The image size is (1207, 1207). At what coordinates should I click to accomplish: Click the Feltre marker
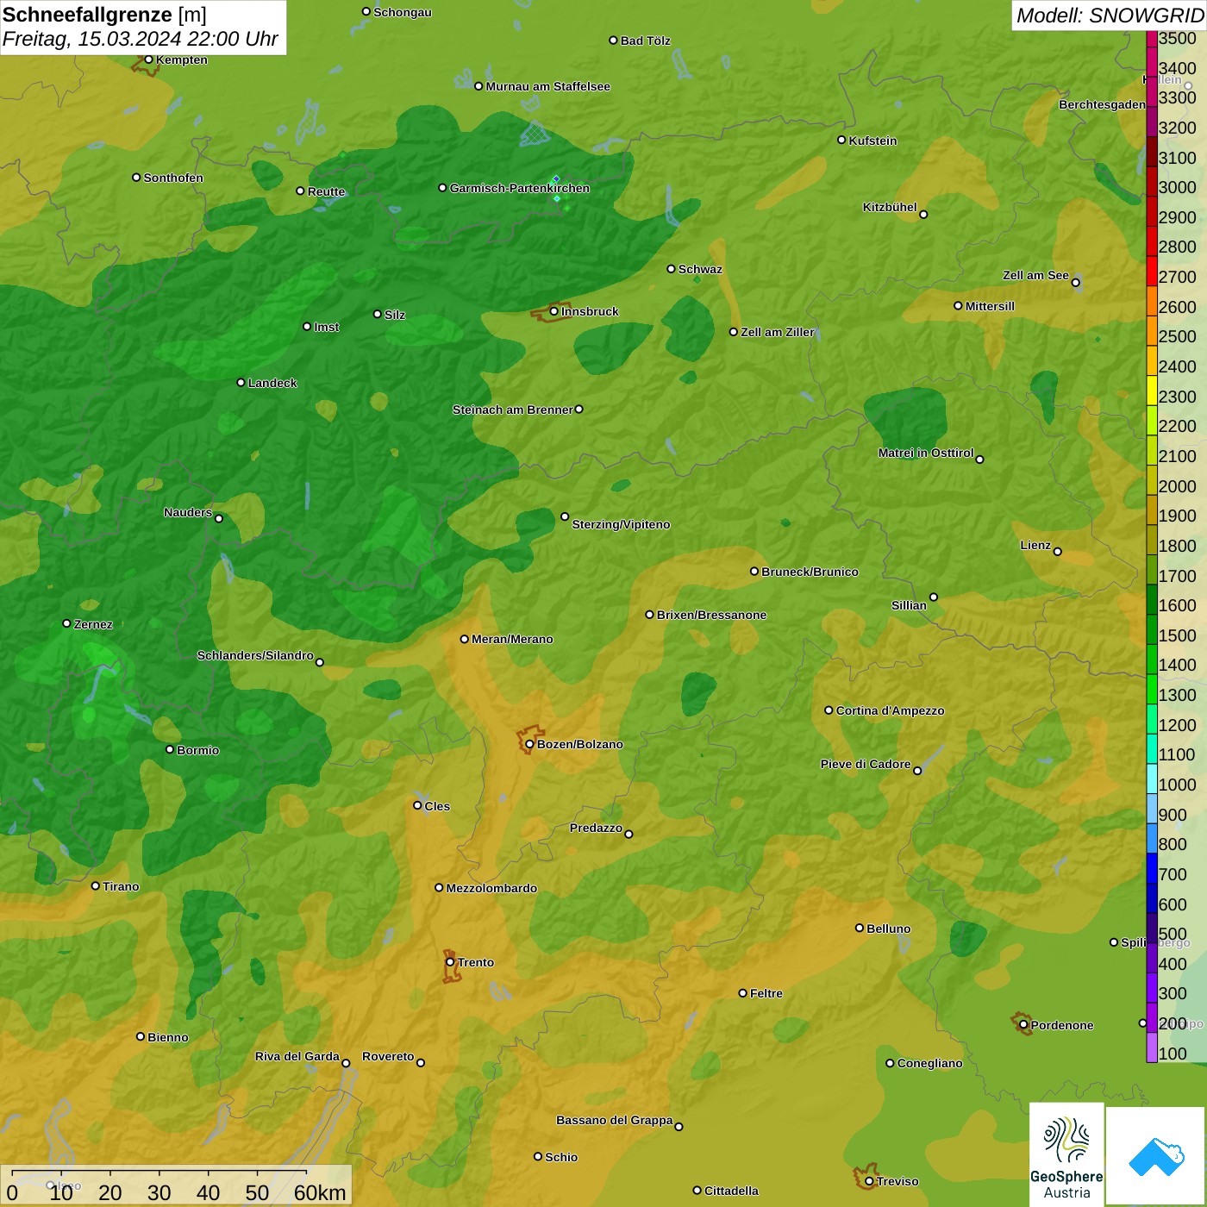(x=742, y=993)
